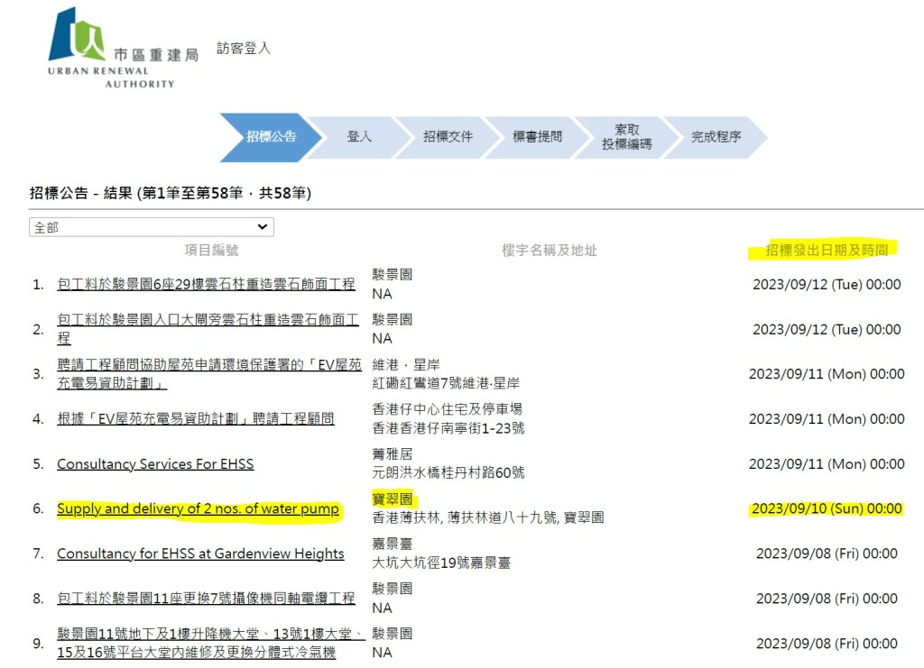Open 根據「EV屋苑充電易資助計劃」聘請工程顧問 link
This screenshot has height=668, width=924.
195,419
